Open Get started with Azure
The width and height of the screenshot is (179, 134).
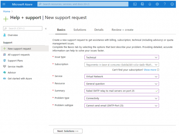(20, 78)
